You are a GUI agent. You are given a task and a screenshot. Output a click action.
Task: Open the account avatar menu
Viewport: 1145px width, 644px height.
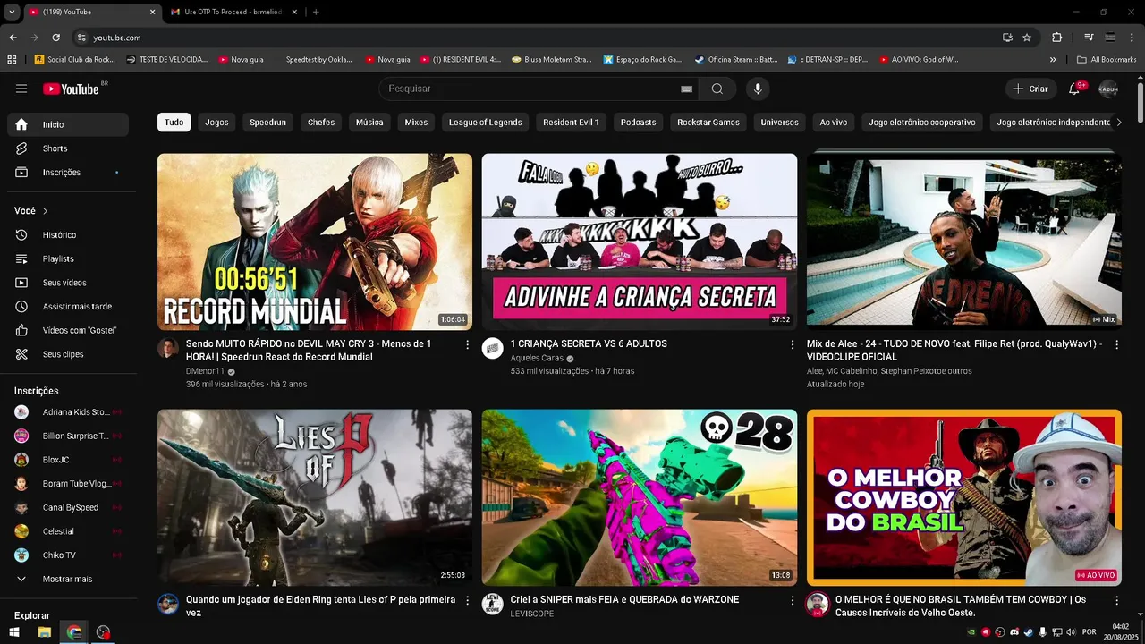1108,89
